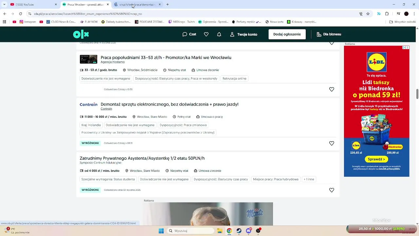This screenshot has height=236, width=419.
Task: Favorite the Promotor/ka Marki job offer
Action: pos(332,89)
